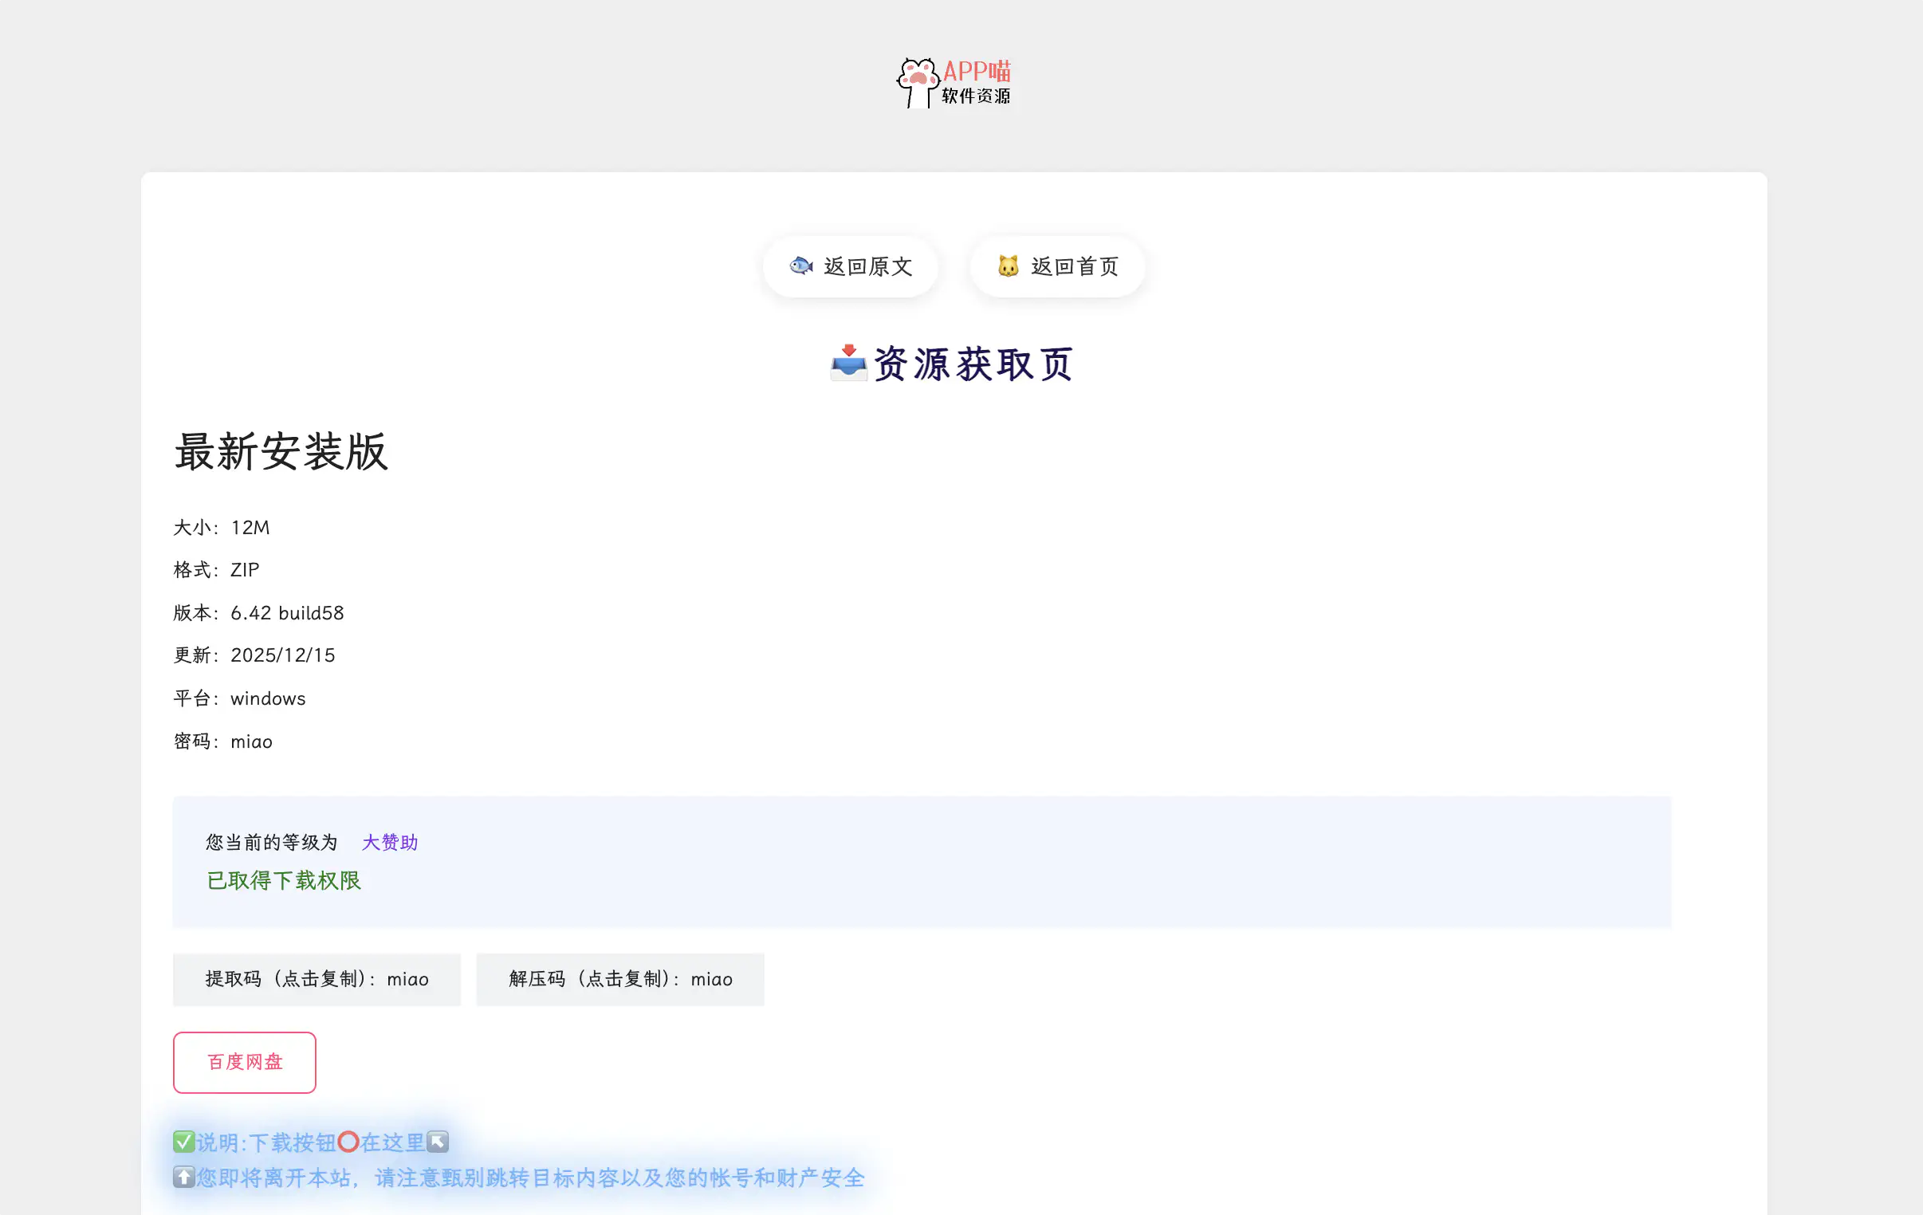This screenshot has height=1215, width=1923.
Task: Click the red hollow circle icon after 下载按钮
Action: [x=348, y=1142]
